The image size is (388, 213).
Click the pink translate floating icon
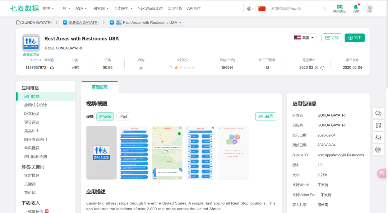click(382, 173)
